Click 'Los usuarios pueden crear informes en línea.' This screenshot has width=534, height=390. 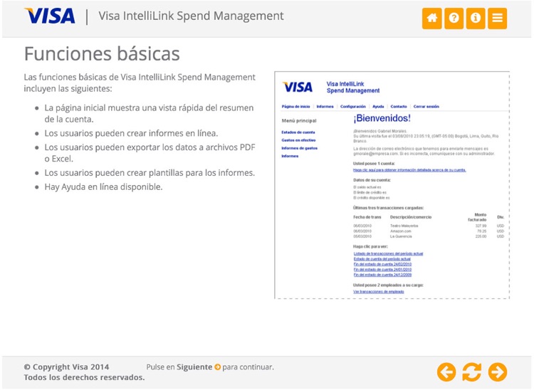(131, 133)
